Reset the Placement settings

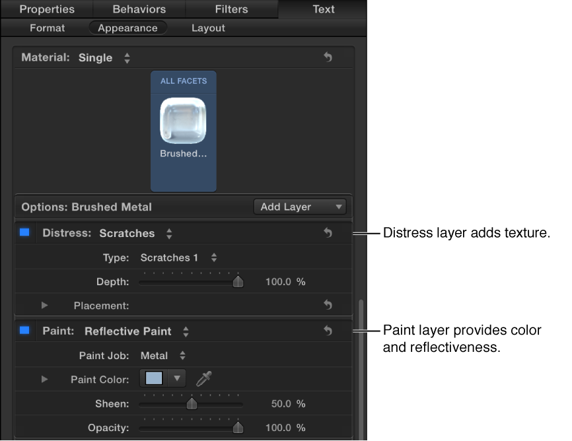coord(328,305)
